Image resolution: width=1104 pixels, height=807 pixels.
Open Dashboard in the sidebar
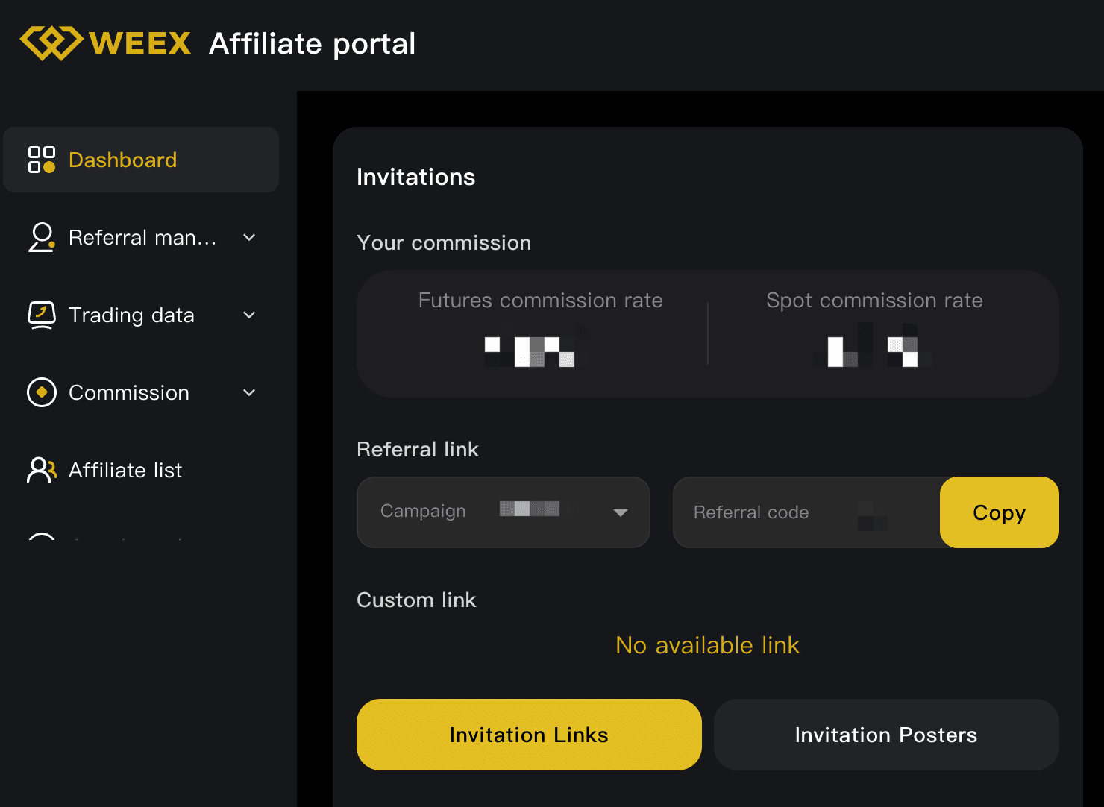point(123,160)
